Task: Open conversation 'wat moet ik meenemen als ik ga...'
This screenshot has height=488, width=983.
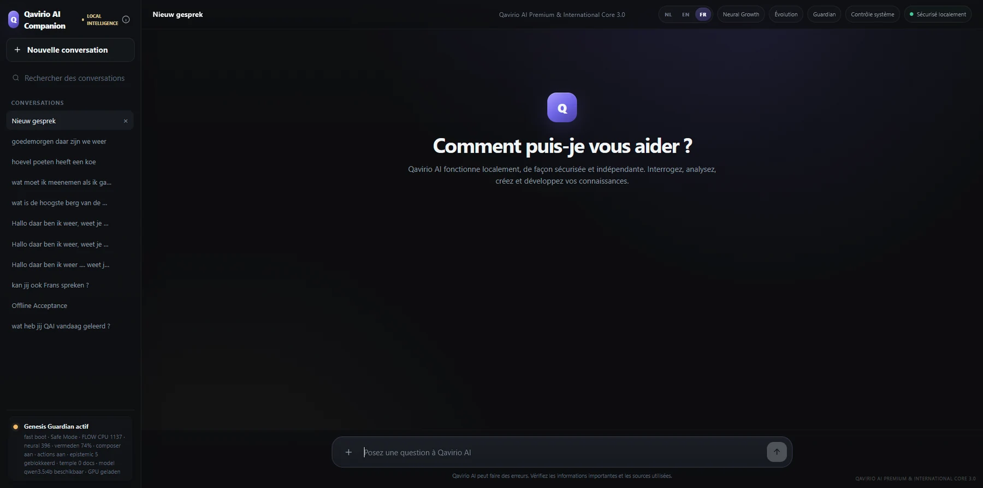Action: click(x=70, y=182)
